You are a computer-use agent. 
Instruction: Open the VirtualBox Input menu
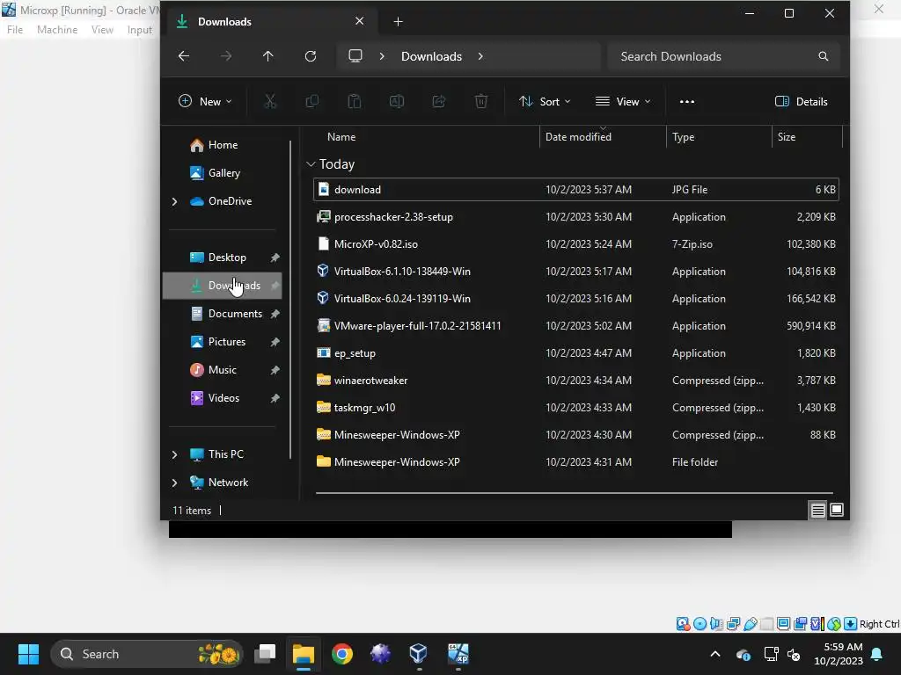[140, 30]
